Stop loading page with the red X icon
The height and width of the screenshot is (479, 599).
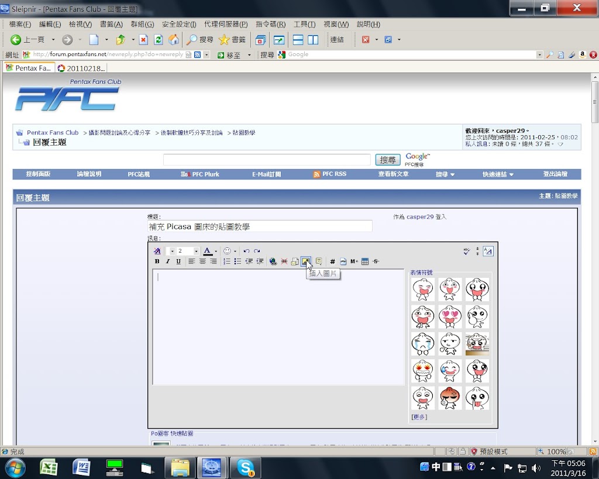(x=143, y=39)
